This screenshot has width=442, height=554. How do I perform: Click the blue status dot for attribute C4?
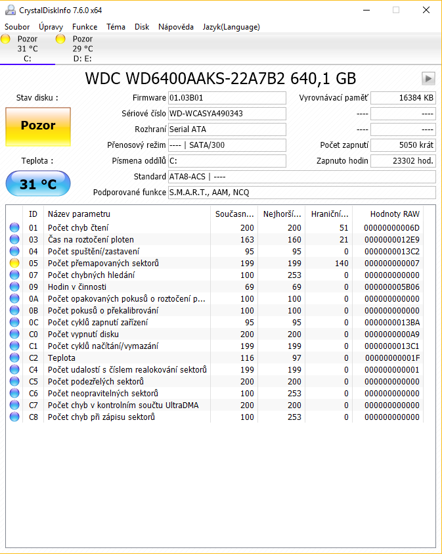point(14,369)
